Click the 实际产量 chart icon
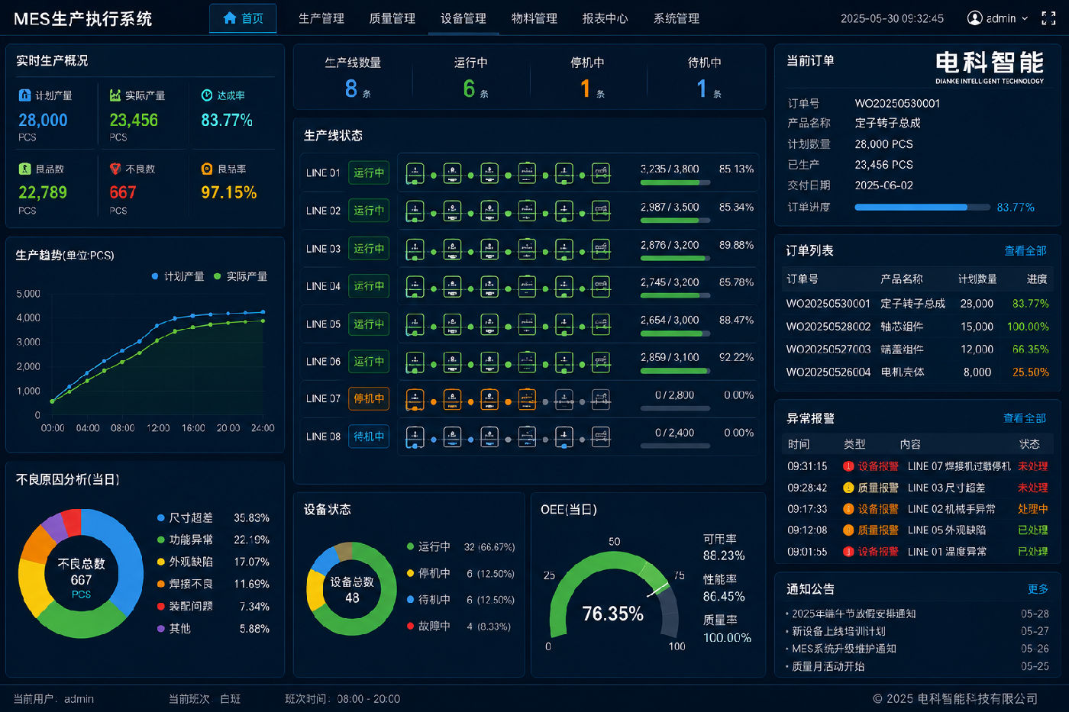The image size is (1069, 712). coord(115,95)
